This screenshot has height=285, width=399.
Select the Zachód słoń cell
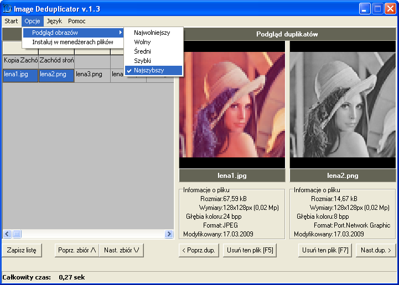tap(56, 61)
